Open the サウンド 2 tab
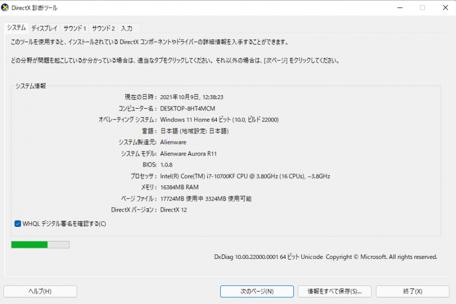Image resolution: width=456 pixels, height=304 pixels. (104, 28)
